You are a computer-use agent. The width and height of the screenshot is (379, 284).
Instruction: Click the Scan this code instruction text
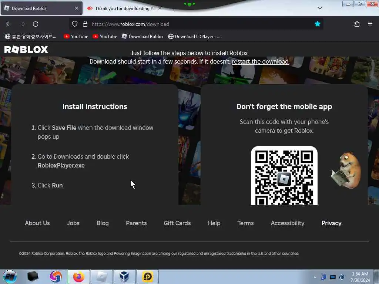284,126
